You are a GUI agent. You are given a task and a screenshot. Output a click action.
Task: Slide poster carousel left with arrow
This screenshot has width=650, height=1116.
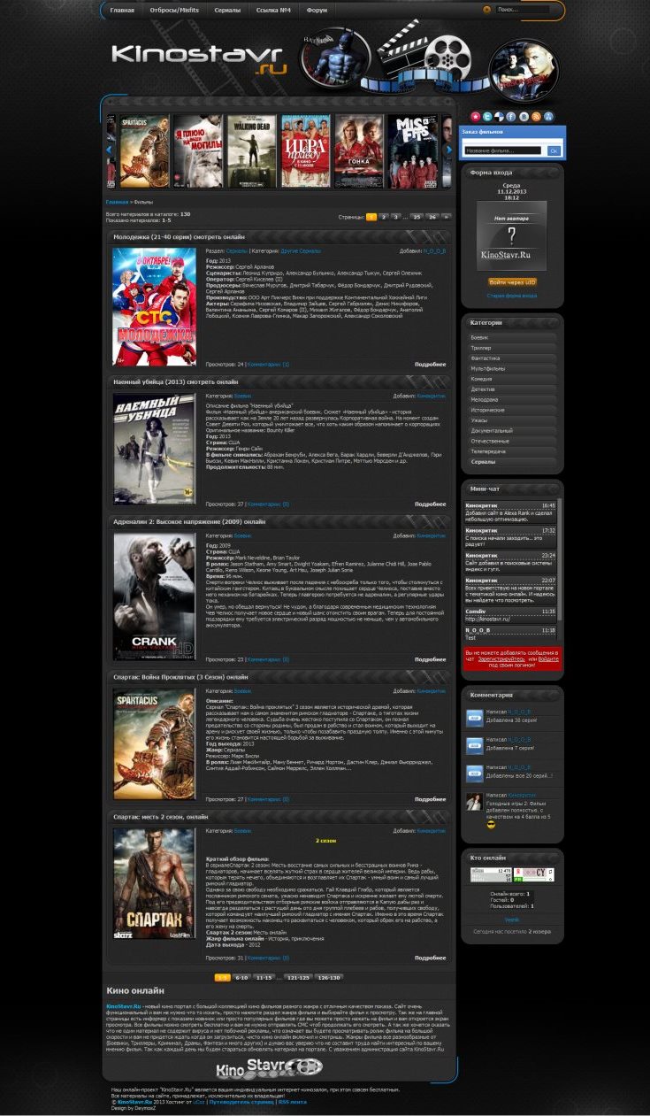[109, 150]
